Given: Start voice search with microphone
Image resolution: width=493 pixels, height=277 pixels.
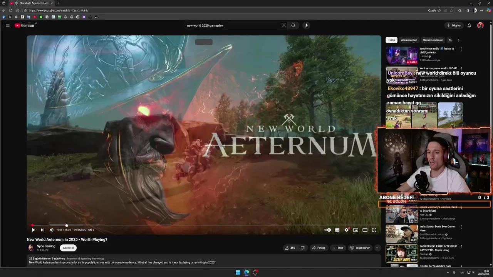Looking at the screenshot, I should (x=306, y=25).
